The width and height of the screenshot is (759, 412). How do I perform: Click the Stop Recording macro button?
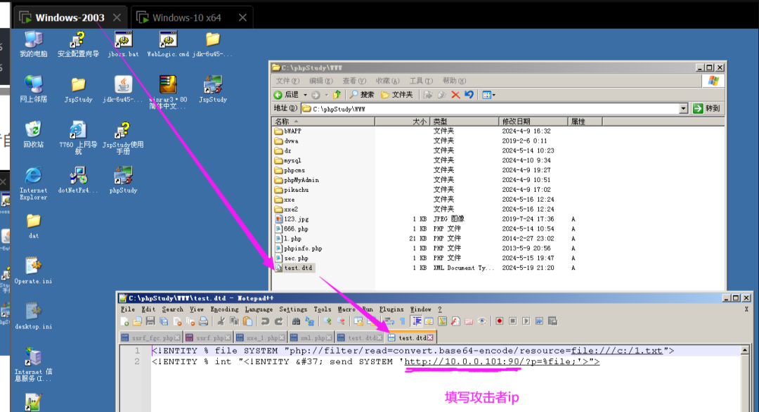tap(512, 321)
